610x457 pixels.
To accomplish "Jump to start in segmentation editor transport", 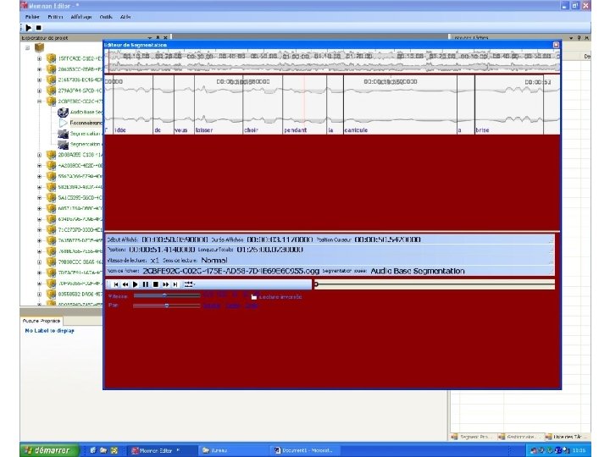I will point(115,284).
